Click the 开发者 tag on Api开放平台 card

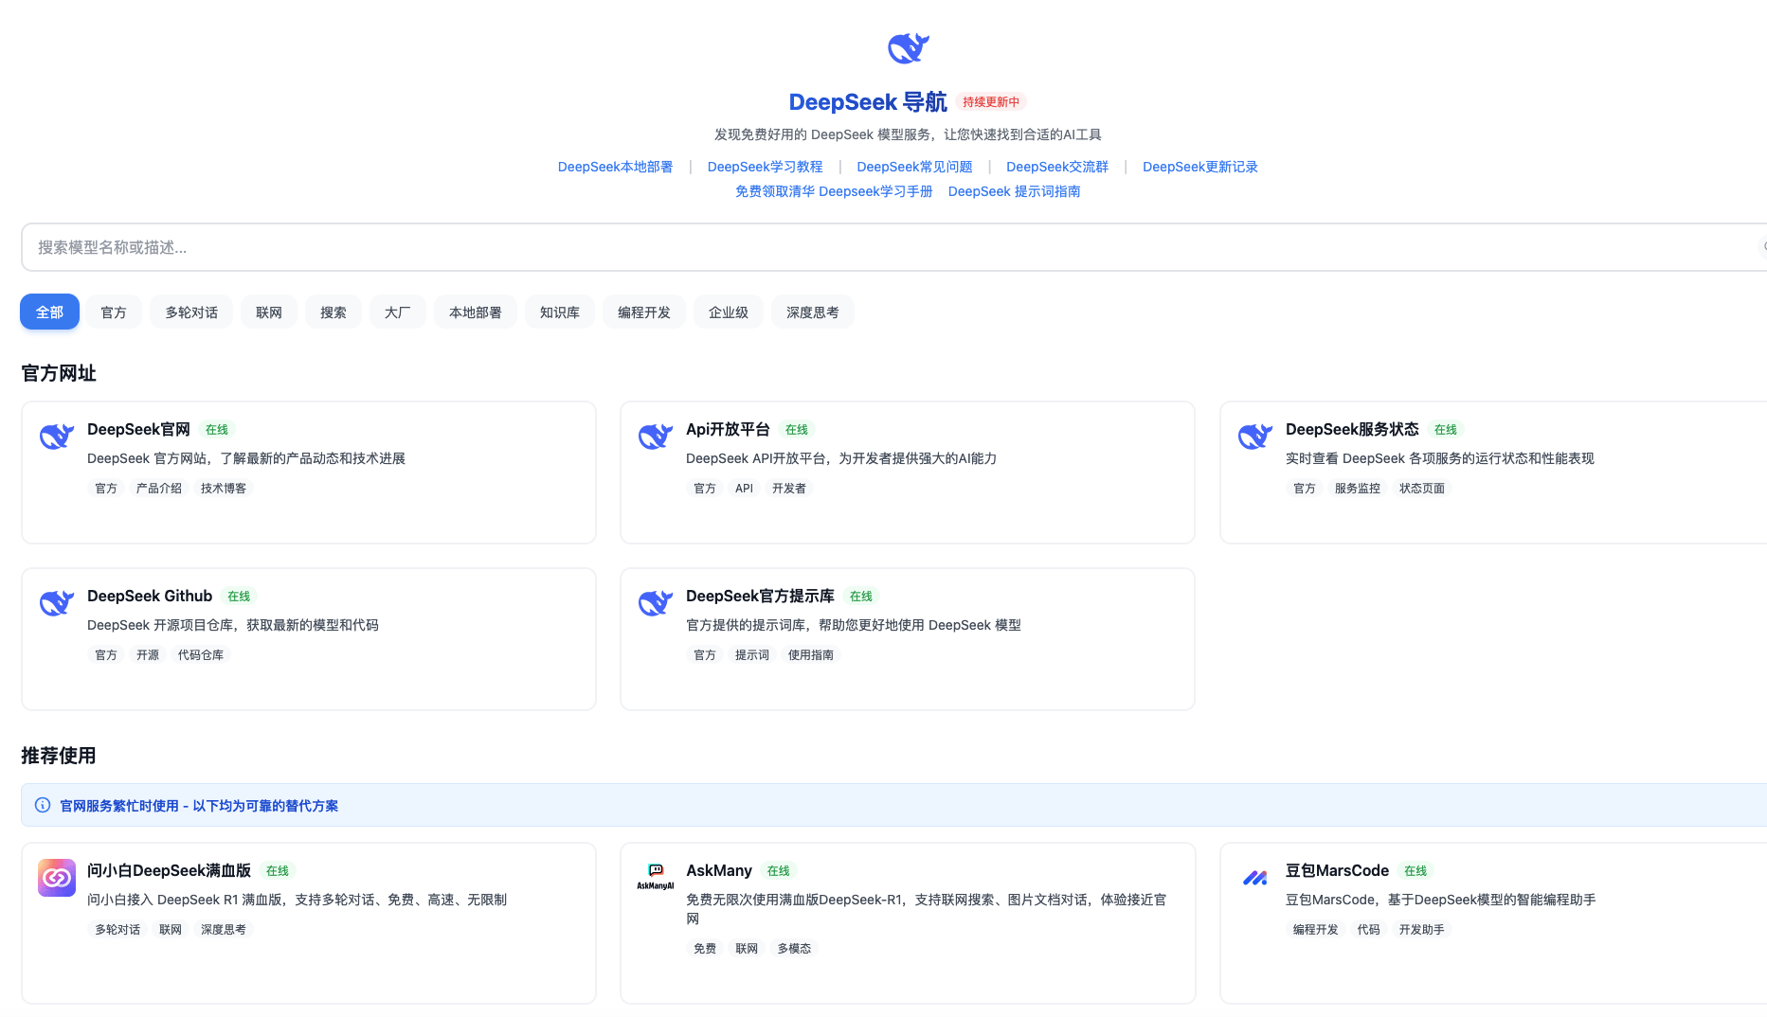[789, 489]
